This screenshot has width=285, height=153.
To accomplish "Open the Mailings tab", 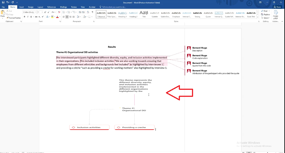I will (63, 7).
